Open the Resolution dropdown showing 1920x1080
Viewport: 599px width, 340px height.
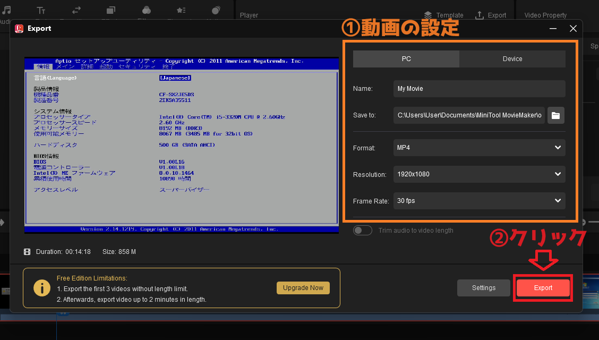pos(480,174)
